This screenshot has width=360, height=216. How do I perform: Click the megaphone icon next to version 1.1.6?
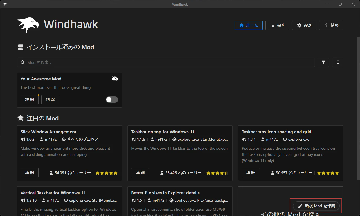(x=134, y=139)
